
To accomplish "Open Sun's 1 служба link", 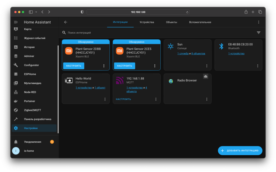I will click(183, 54).
